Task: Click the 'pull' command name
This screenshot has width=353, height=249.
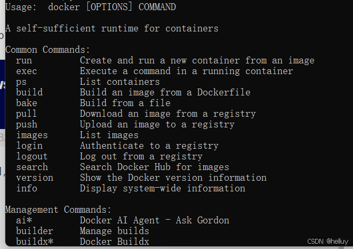Action: pyautogui.click(x=26, y=114)
